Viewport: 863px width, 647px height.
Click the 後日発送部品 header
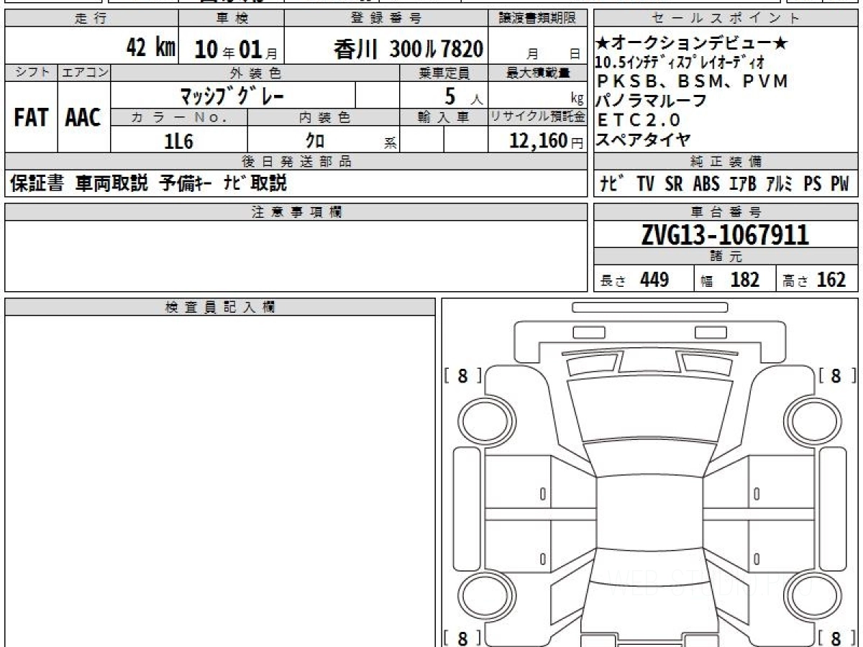tap(296, 161)
